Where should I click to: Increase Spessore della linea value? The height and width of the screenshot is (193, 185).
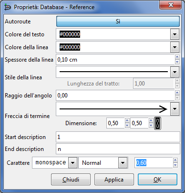pos(177,57)
